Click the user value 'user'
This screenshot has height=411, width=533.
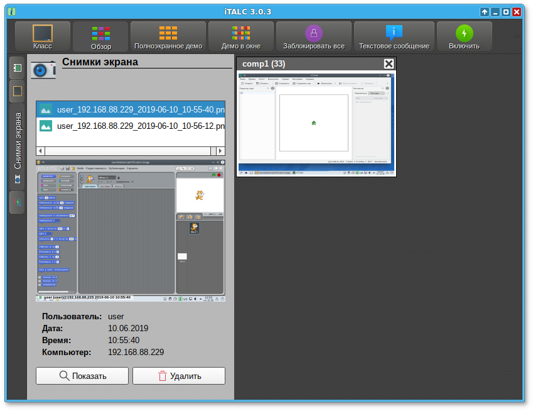click(116, 316)
